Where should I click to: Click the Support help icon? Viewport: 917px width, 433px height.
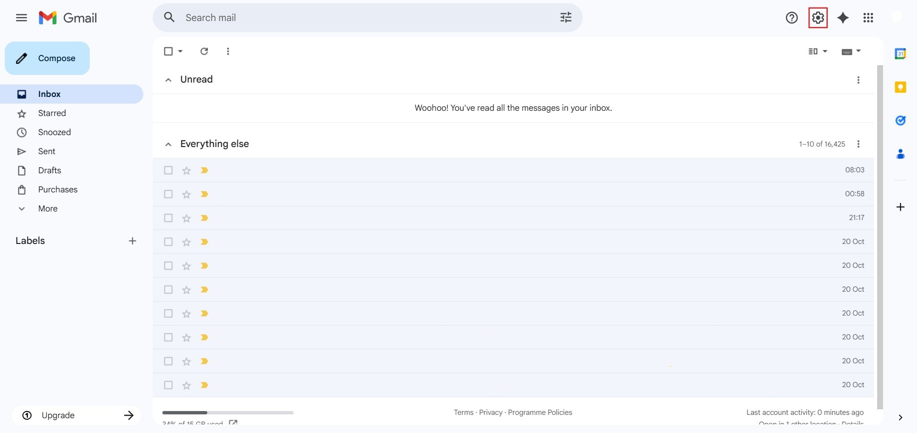pyautogui.click(x=791, y=18)
